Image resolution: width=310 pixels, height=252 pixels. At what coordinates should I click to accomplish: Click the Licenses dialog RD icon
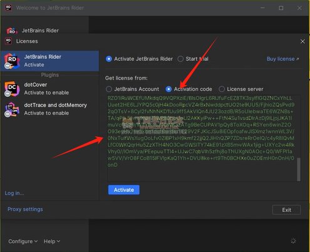coord(9,41)
